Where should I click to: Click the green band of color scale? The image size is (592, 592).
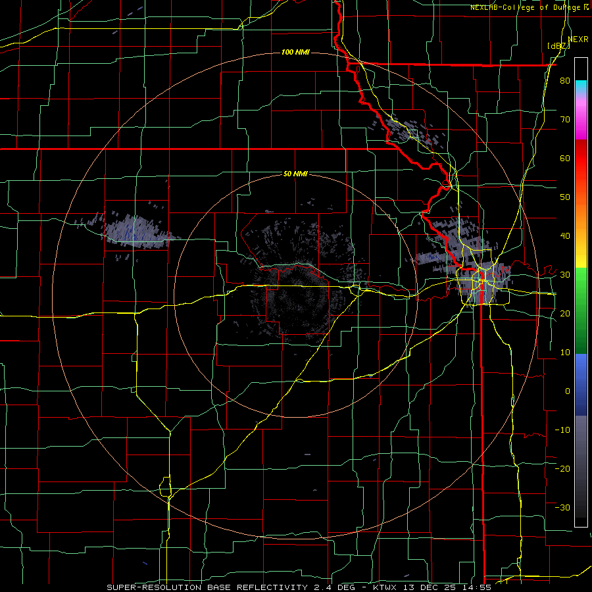click(581, 310)
